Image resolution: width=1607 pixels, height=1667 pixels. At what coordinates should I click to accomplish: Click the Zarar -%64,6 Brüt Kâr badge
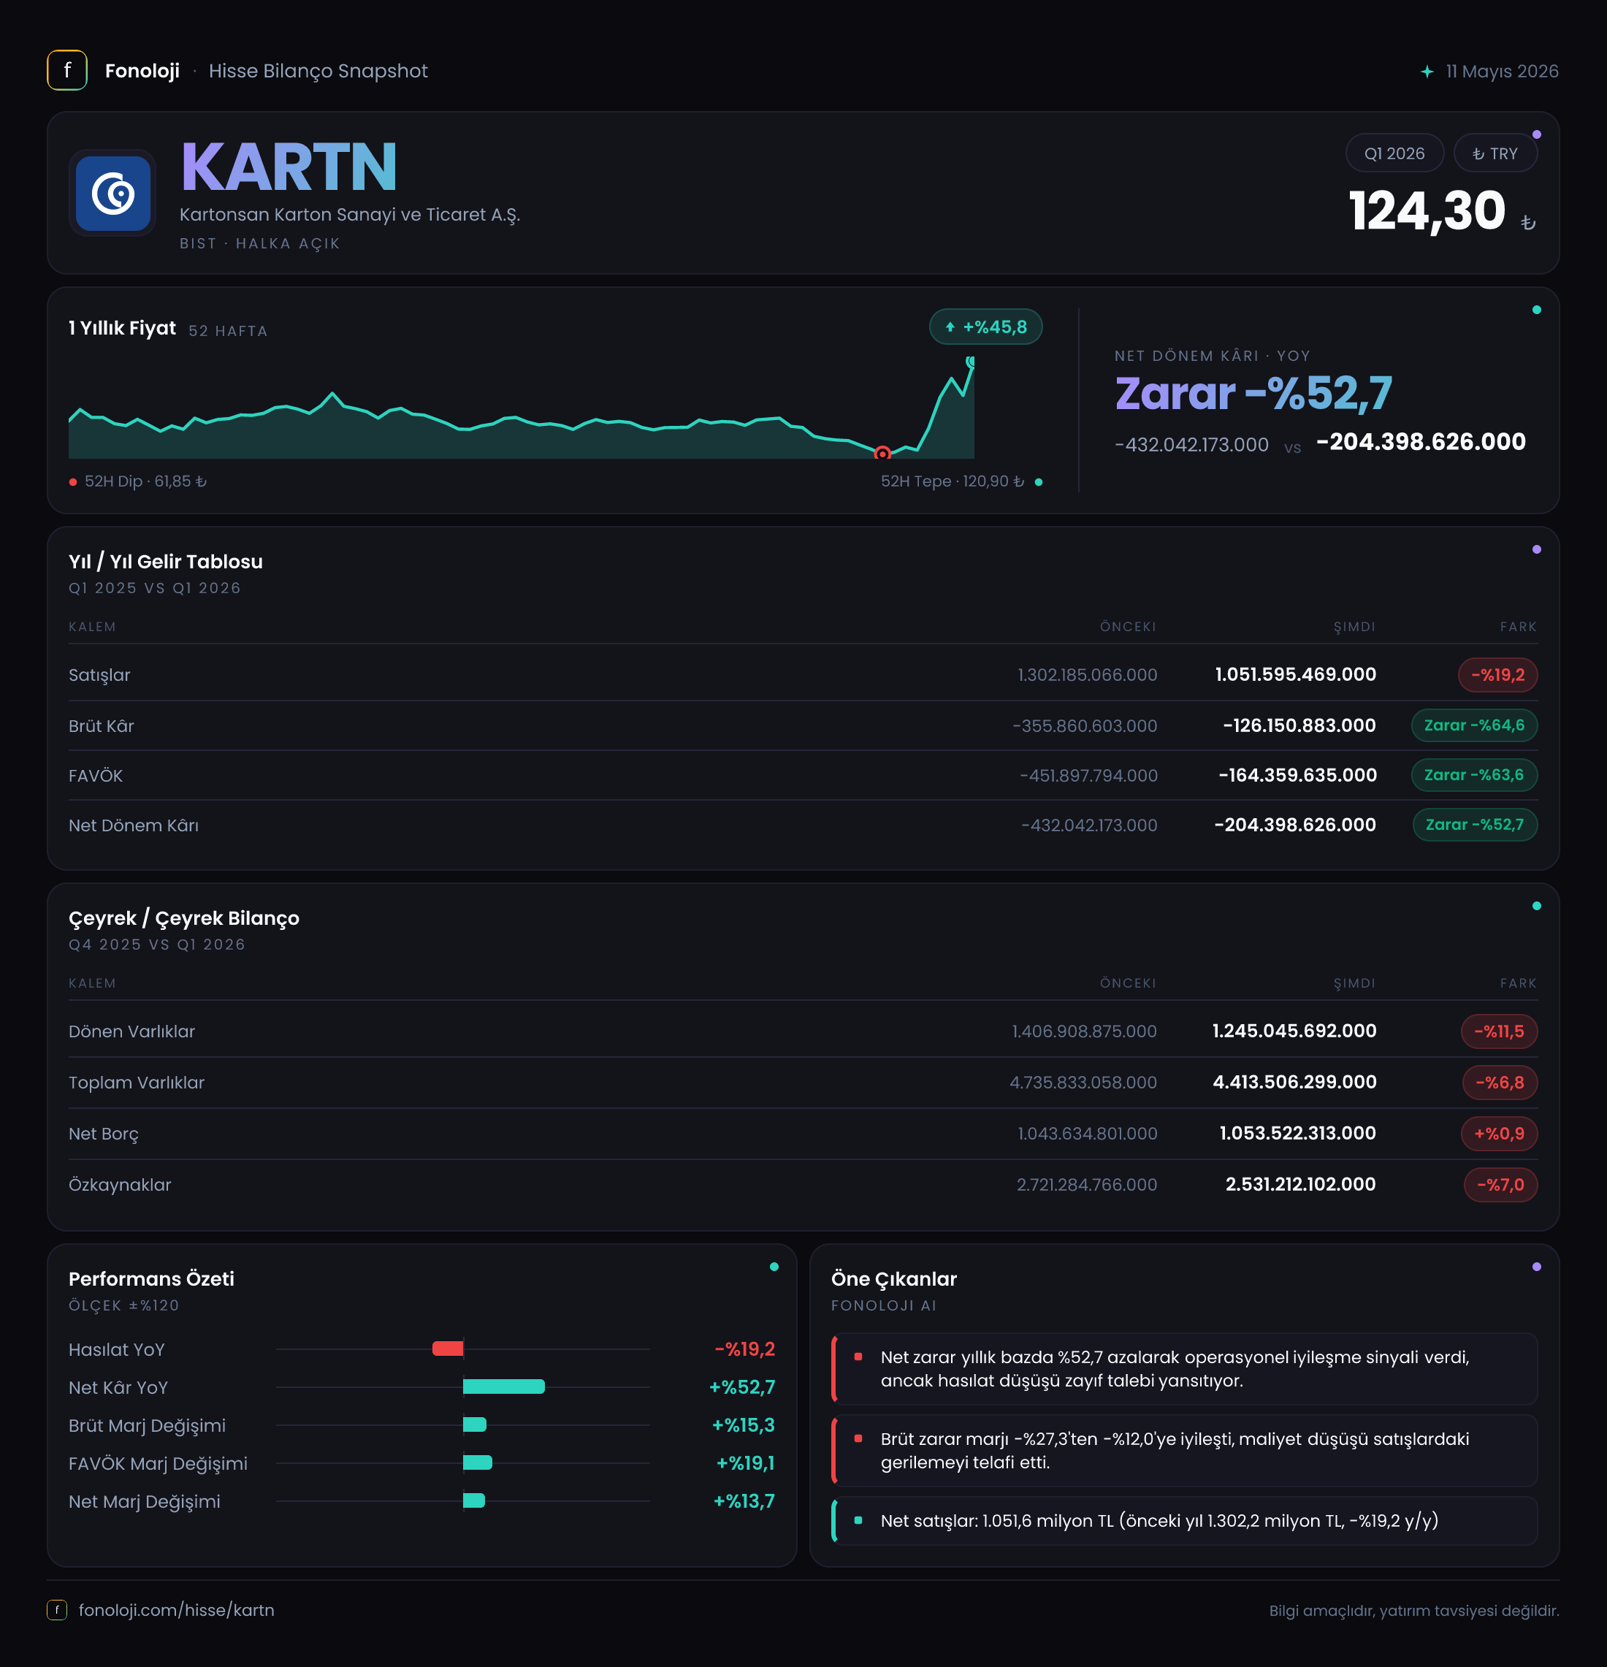(1474, 725)
